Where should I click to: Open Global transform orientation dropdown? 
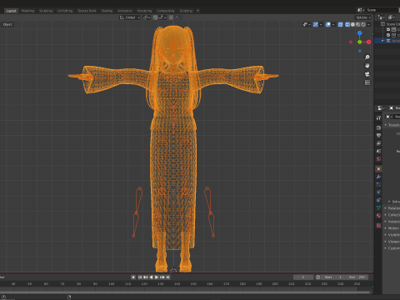tap(130, 17)
